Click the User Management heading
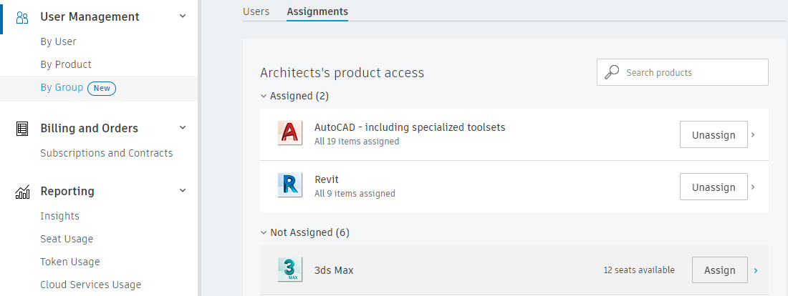Screen dimensions: 788x296 [x=90, y=16]
